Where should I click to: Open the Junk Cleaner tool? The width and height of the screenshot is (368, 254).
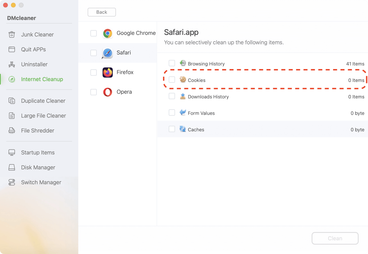(37, 34)
